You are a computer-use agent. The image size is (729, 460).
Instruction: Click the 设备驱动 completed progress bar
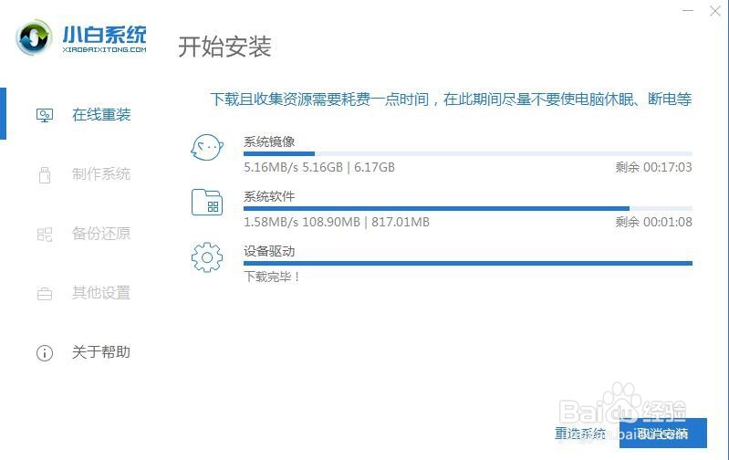tap(467, 264)
